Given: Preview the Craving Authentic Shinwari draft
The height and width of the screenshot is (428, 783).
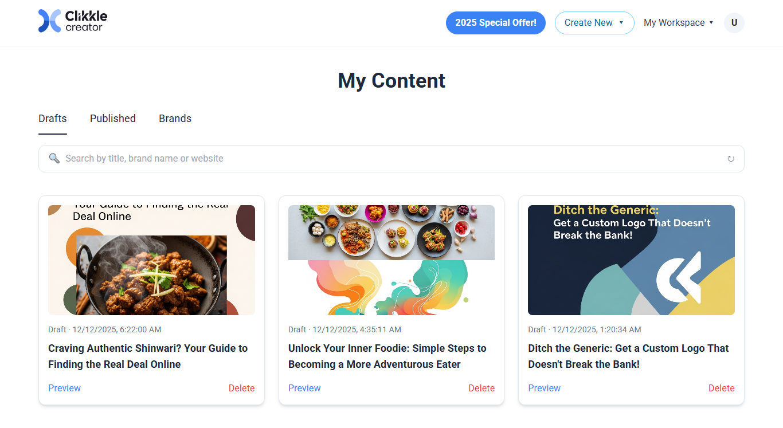Looking at the screenshot, I should click(x=64, y=388).
